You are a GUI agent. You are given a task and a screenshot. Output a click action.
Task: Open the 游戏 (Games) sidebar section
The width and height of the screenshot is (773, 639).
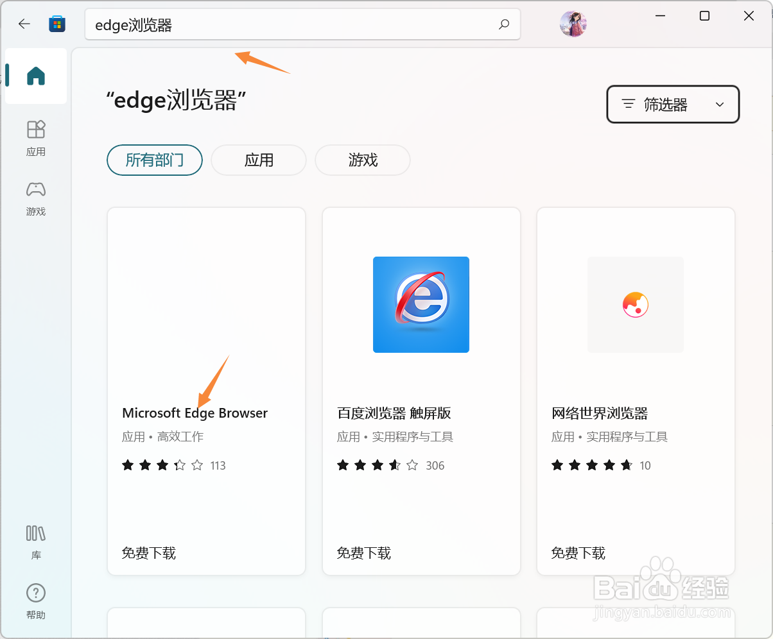click(36, 198)
